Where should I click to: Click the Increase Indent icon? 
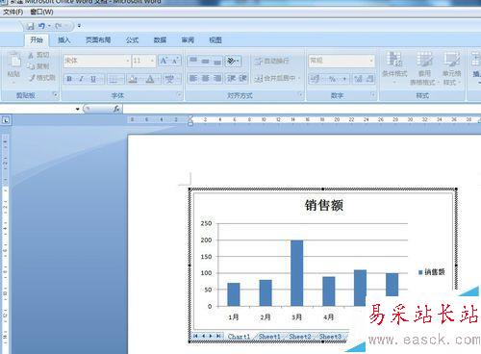point(242,78)
